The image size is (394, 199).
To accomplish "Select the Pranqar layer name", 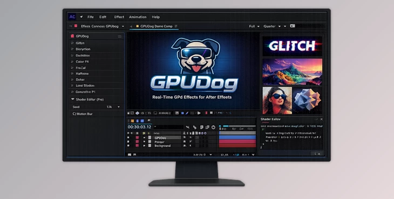I will (159, 142).
